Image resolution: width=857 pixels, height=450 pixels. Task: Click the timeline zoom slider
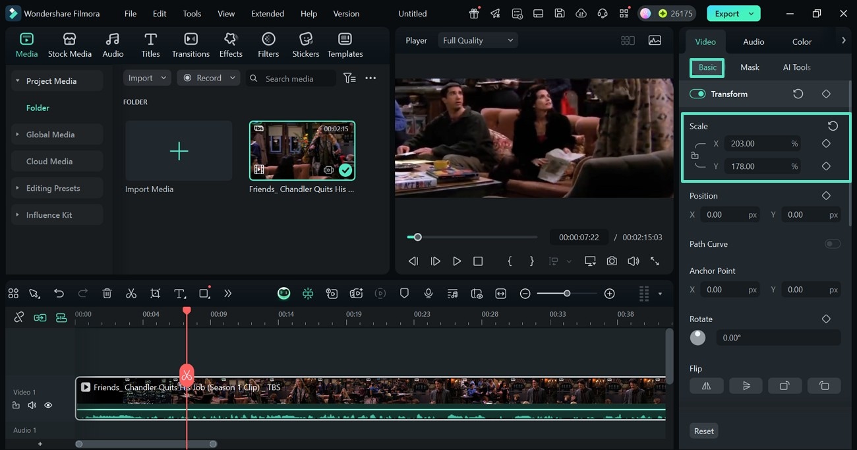click(567, 294)
